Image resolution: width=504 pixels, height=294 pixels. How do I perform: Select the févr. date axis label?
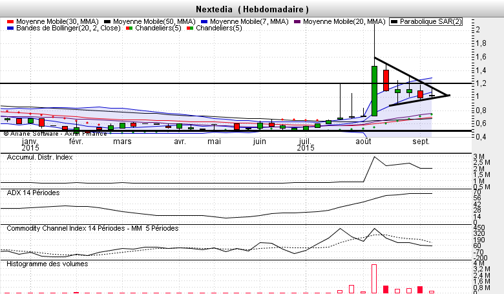76,142
